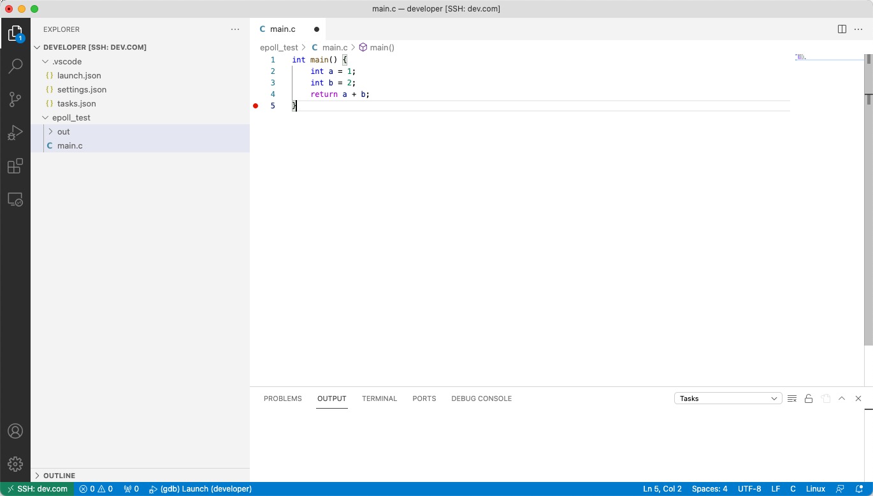Open the Source Control view
This screenshot has width=873, height=496.
[x=15, y=99]
